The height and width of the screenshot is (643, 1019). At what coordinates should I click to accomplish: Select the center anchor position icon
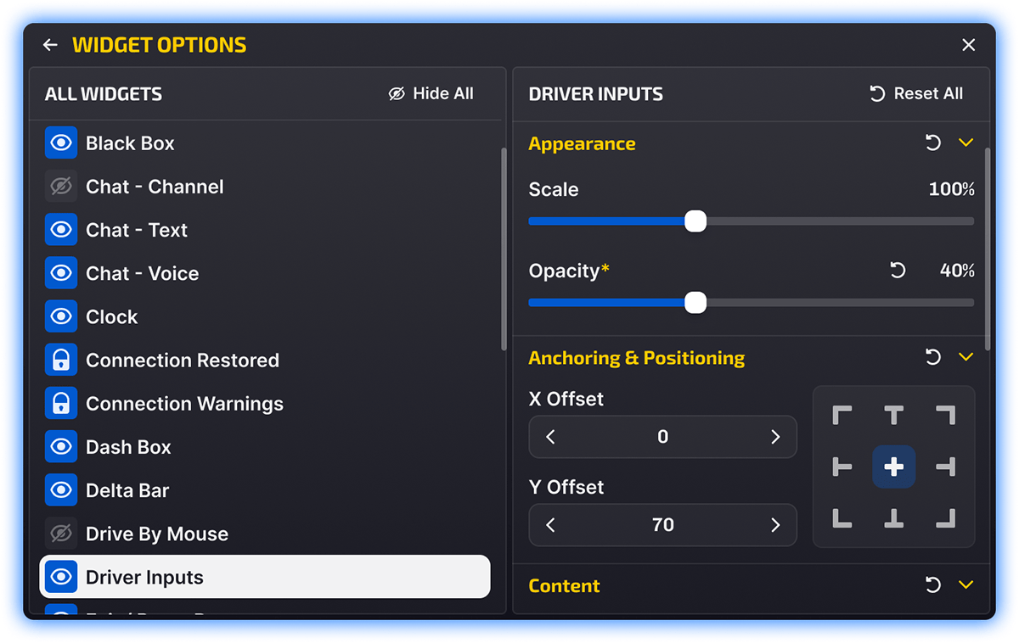[x=893, y=467]
